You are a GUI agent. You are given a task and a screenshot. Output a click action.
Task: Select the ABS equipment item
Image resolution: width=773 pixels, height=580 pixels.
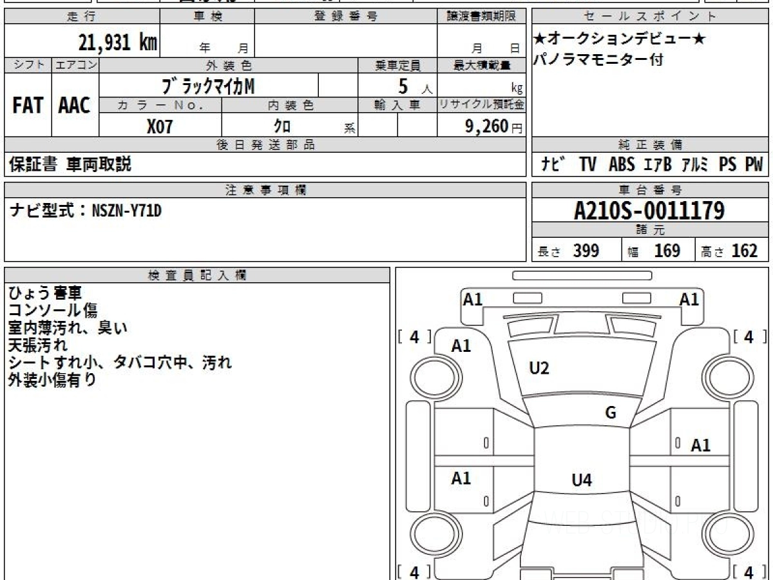click(622, 165)
